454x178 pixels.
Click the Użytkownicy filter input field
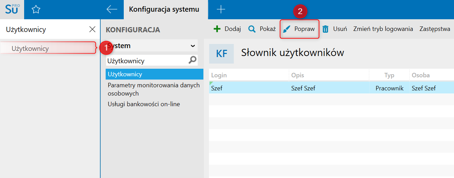coord(148,61)
